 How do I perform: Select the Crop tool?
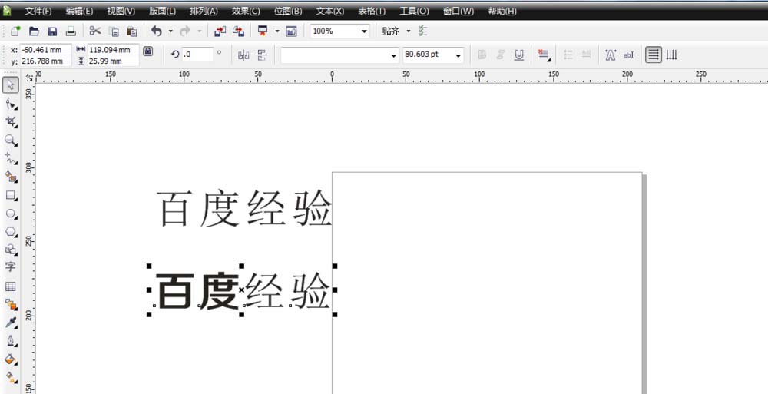coord(11,121)
